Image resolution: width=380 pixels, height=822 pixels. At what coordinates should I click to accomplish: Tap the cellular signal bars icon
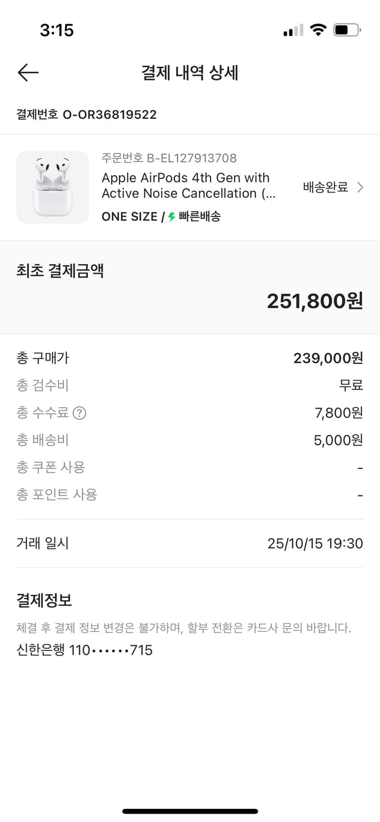click(293, 31)
